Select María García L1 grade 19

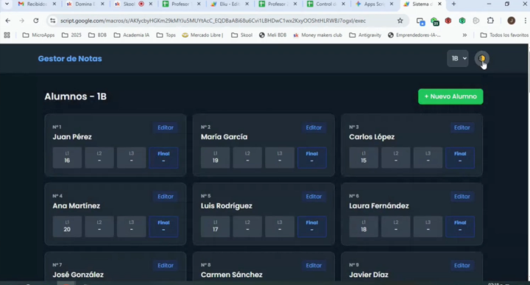click(215, 158)
